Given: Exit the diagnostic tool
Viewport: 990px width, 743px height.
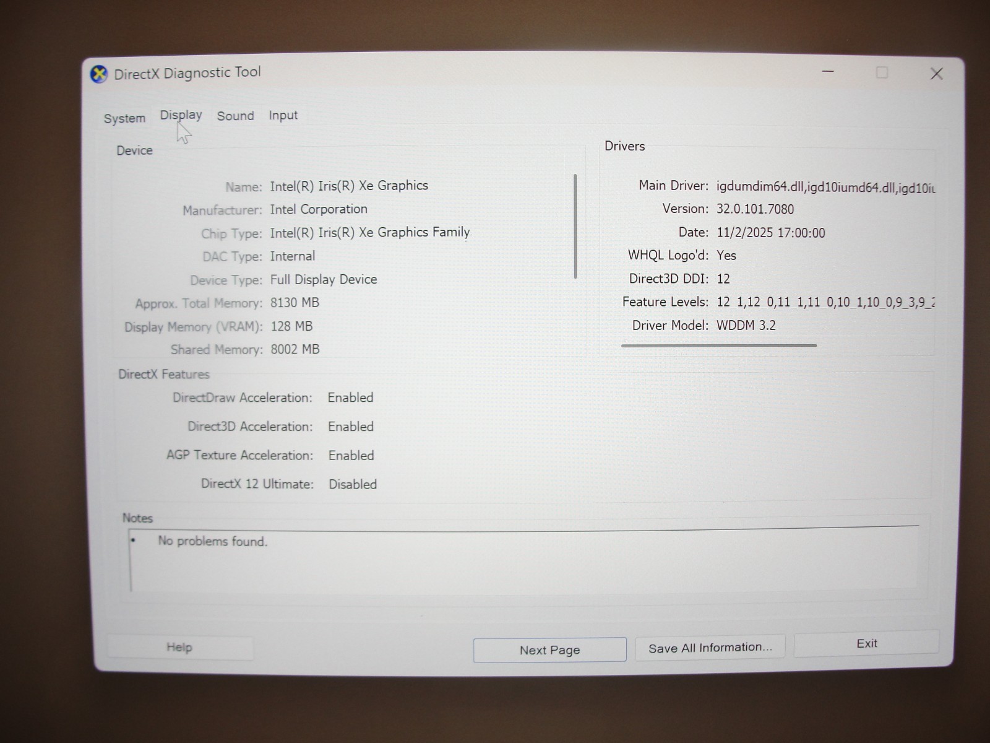Looking at the screenshot, I should pos(866,644).
